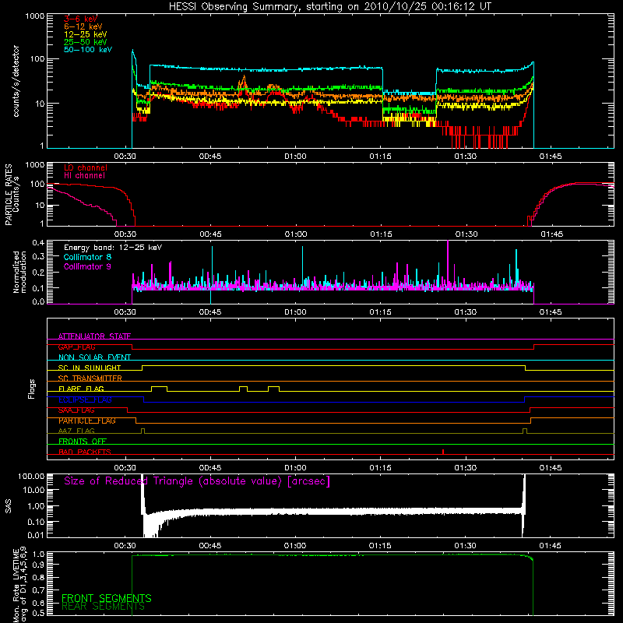The width and height of the screenshot is (623, 623).
Task: Click the Energy band: 12-25 keV text
Action: (113, 248)
